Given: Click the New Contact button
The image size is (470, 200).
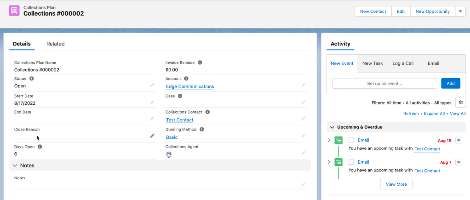Looking at the screenshot, I should (373, 11).
